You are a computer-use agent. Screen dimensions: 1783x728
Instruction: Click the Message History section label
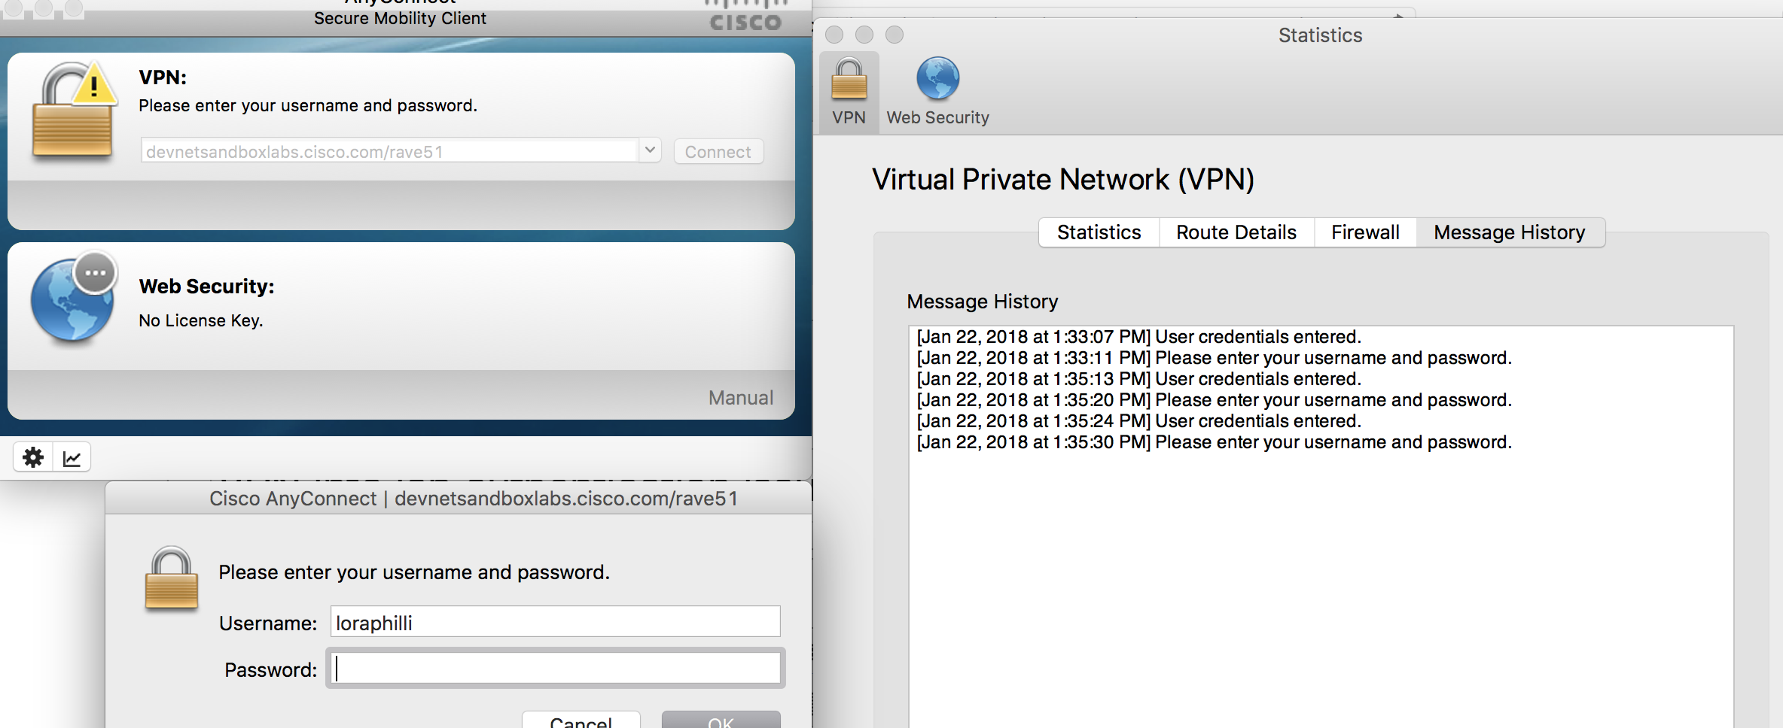[983, 302]
